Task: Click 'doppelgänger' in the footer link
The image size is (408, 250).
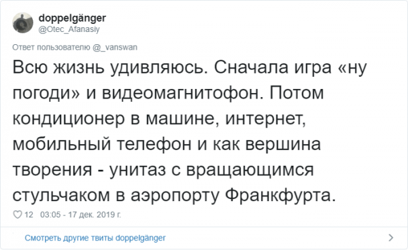Action: click(x=140, y=238)
